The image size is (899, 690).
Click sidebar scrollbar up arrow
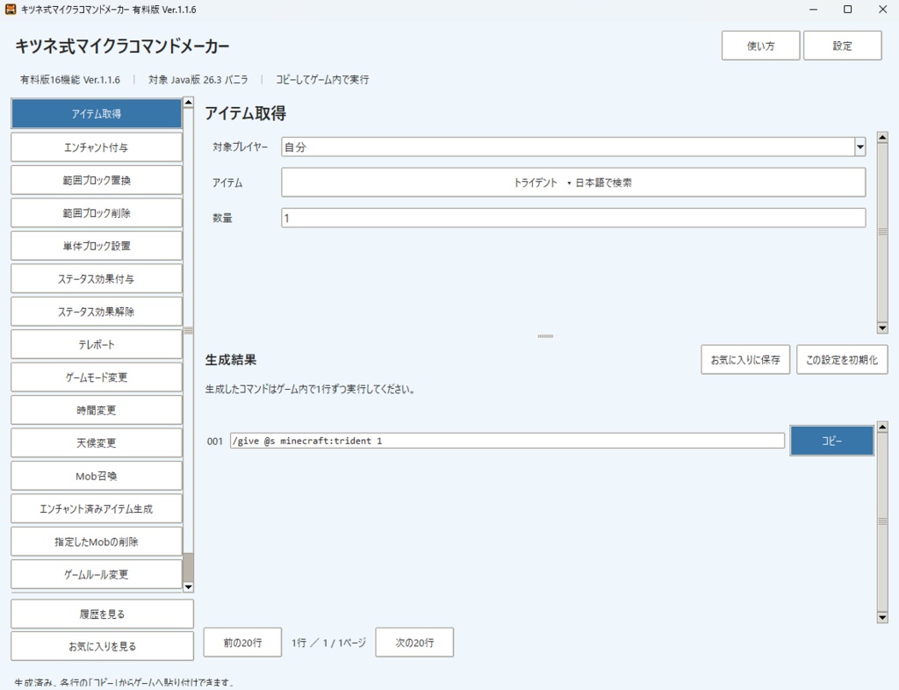[x=188, y=103]
